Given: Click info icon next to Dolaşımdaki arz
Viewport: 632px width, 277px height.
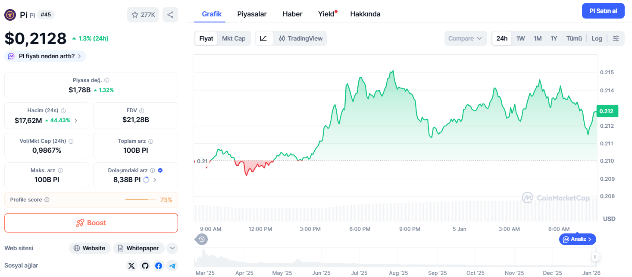Looking at the screenshot, I should click(153, 170).
